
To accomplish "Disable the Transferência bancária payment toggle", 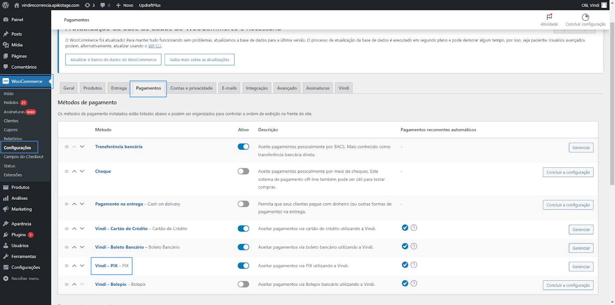I will [243, 147].
